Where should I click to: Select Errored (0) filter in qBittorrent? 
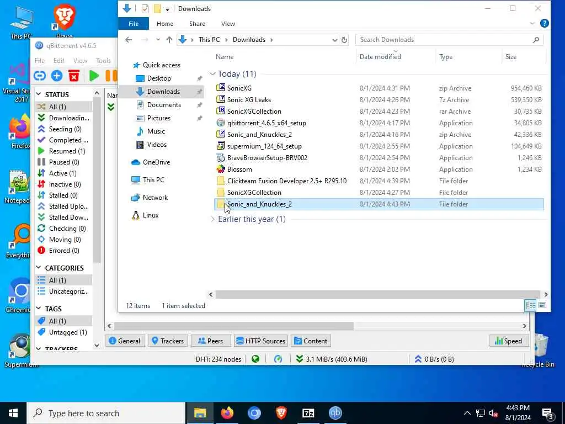(x=64, y=251)
